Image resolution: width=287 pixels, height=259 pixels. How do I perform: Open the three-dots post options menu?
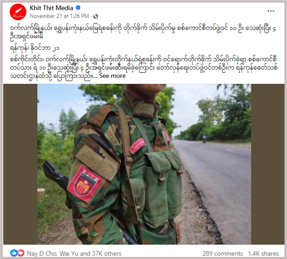(x=271, y=11)
